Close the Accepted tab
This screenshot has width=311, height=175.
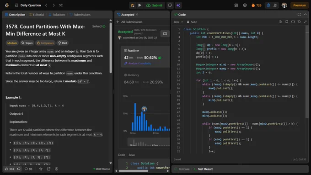click(137, 15)
